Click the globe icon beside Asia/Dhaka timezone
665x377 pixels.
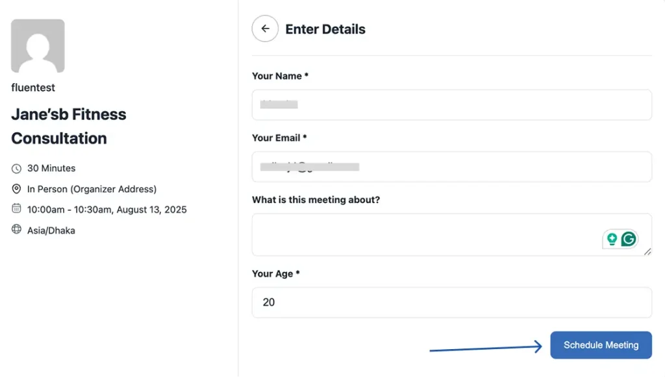[15, 230]
